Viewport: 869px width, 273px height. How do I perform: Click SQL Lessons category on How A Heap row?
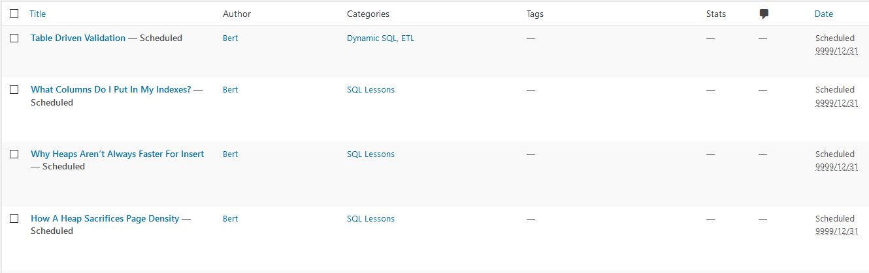370,219
